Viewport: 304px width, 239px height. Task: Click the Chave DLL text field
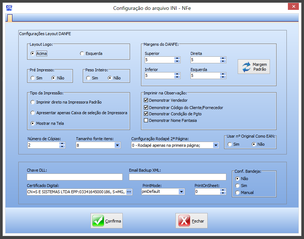click(75, 177)
